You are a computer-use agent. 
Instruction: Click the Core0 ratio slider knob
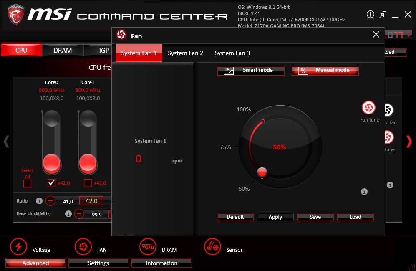[51, 163]
